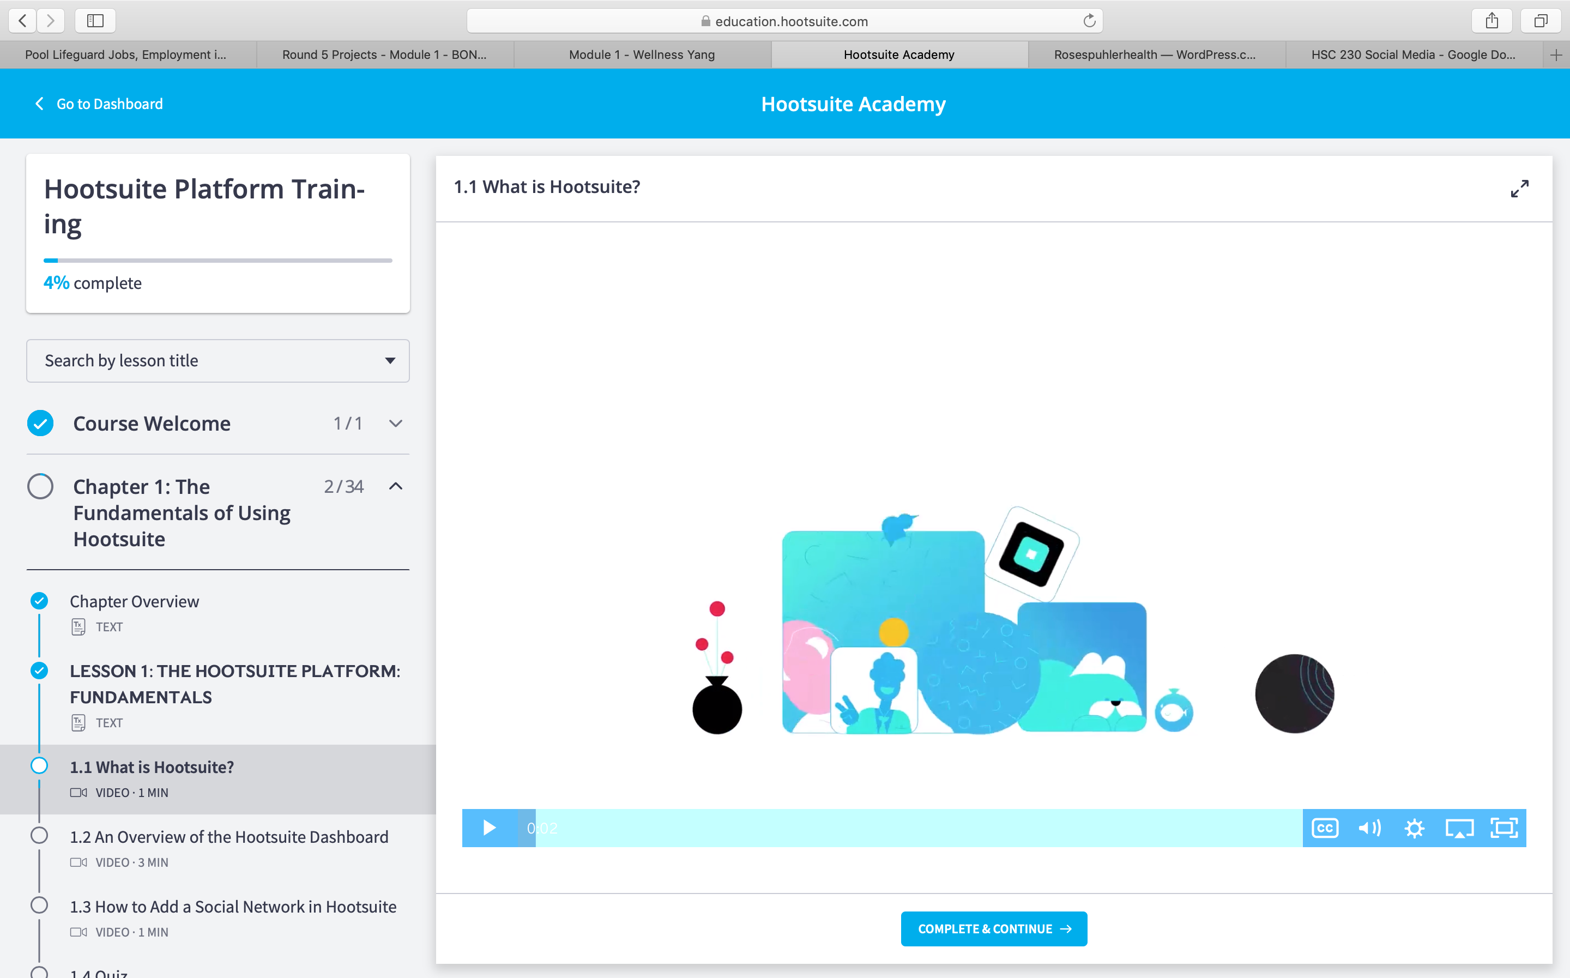
Task: Switch to Module 1 - Wellness Yang tab
Action: 642,55
